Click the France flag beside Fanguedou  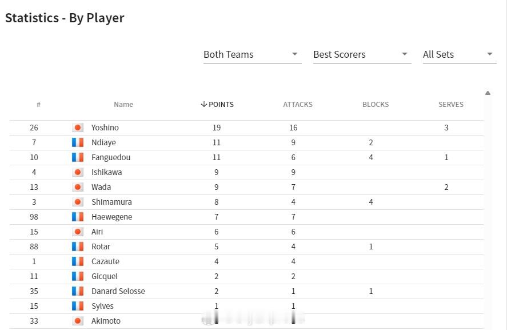click(x=78, y=157)
